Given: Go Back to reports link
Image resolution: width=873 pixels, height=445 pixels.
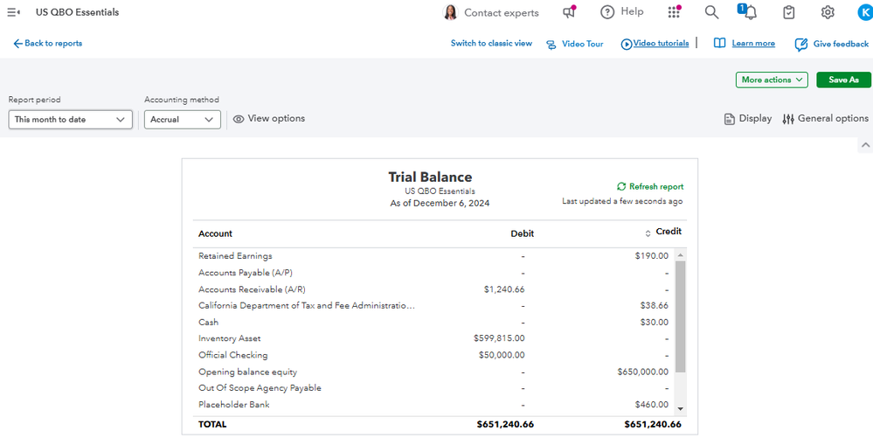Looking at the screenshot, I should [48, 43].
